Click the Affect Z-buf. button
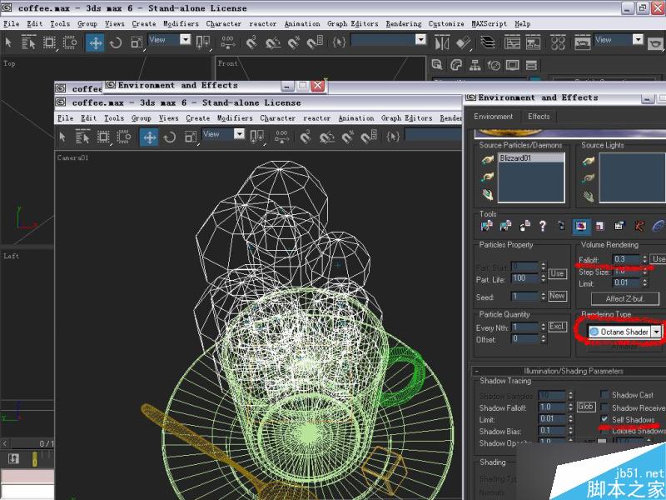666x500 pixels. [625, 298]
